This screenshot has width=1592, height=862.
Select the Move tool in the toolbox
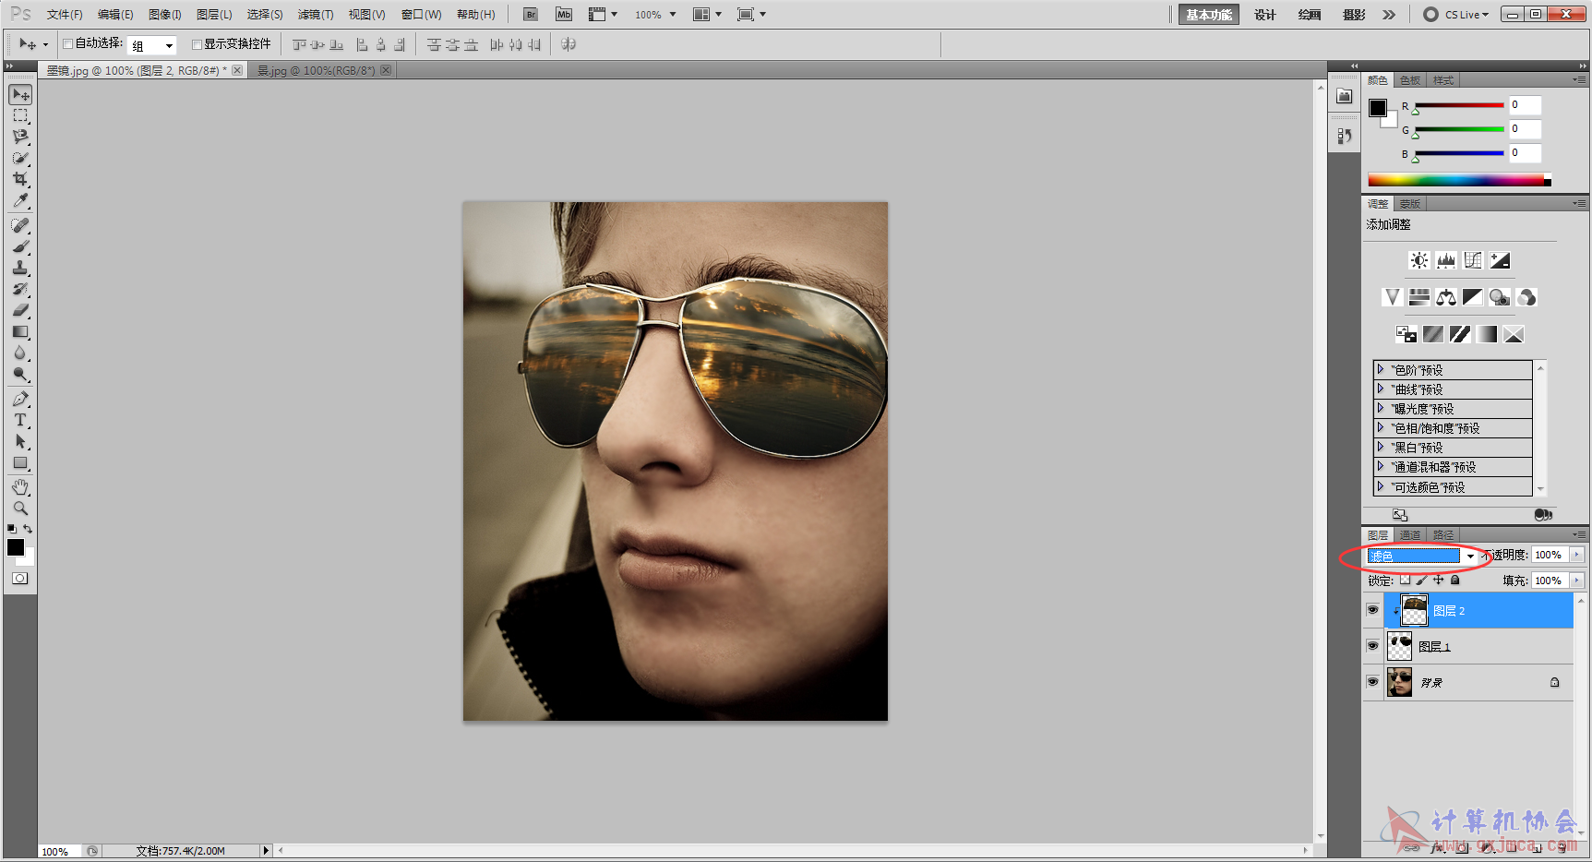[20, 95]
